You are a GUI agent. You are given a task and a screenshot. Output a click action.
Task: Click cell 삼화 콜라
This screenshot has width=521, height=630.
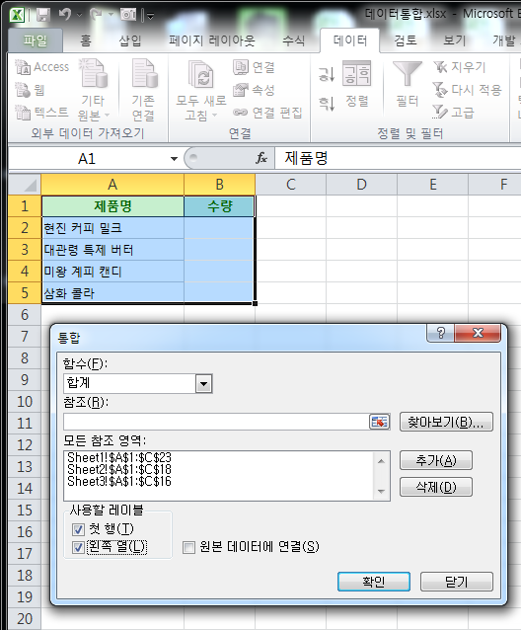click(x=112, y=293)
